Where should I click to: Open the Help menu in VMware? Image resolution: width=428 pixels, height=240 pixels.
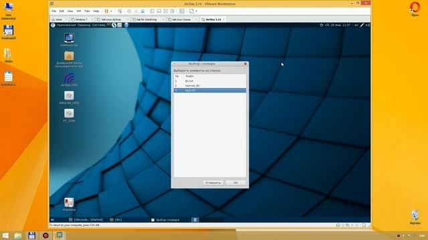(96, 11)
